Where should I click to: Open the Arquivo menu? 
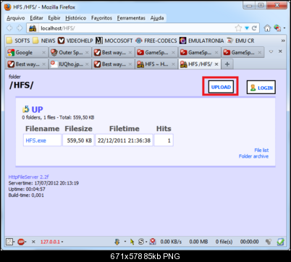coord(16,18)
